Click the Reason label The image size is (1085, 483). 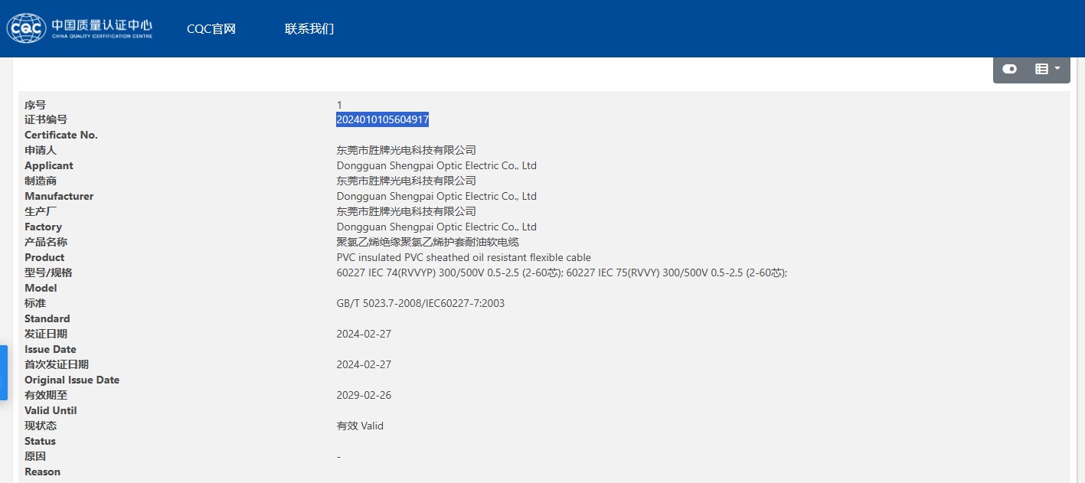pyautogui.click(x=42, y=472)
